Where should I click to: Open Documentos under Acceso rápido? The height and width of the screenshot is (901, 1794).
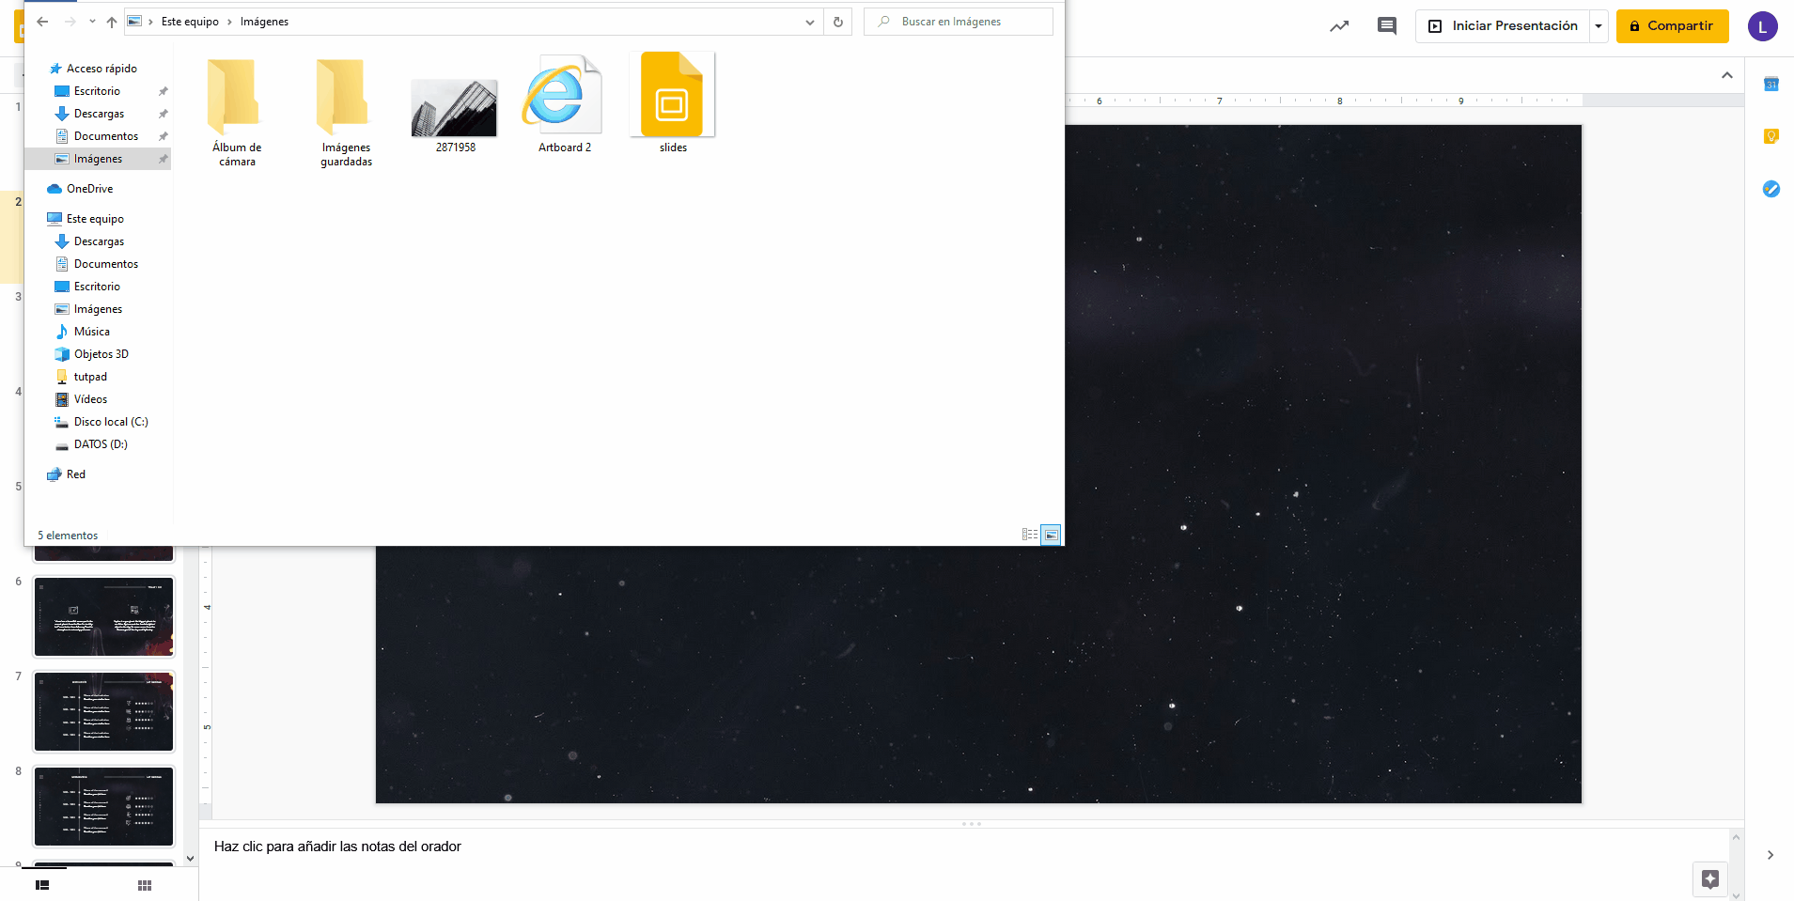pos(105,136)
